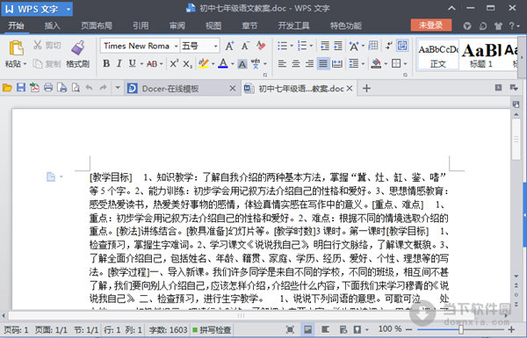Add new document tab with plus
527x338 pixels.
coord(366,89)
